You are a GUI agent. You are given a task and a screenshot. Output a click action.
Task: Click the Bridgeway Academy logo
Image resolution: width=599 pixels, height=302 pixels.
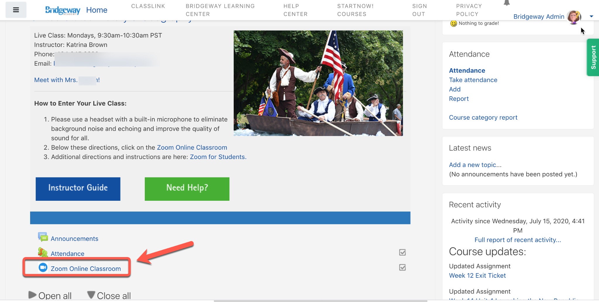click(x=63, y=10)
